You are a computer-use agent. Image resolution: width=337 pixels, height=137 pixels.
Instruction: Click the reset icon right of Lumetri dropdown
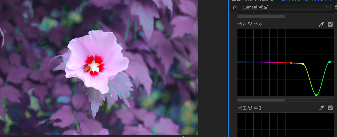pos(336,7)
